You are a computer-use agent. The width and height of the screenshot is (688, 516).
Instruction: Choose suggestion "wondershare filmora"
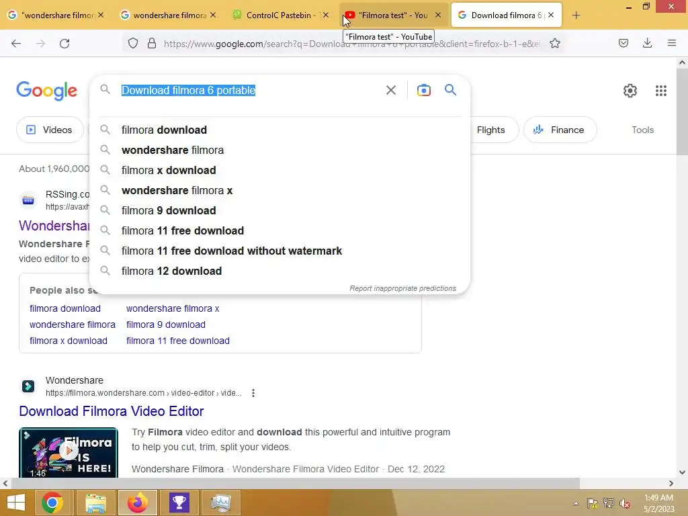(x=279, y=150)
